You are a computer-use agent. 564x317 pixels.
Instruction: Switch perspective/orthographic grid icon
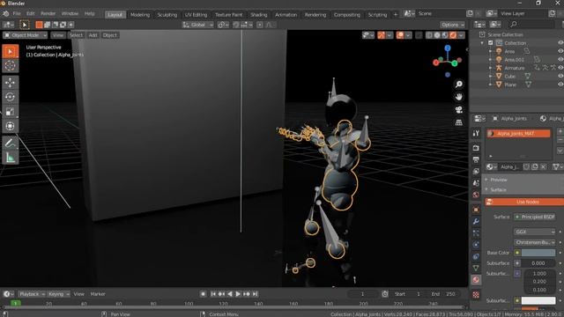tap(458, 122)
